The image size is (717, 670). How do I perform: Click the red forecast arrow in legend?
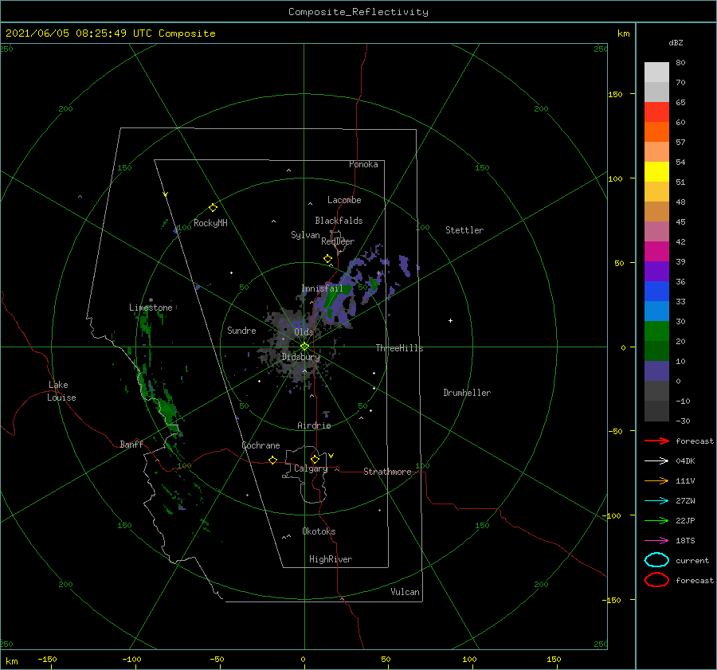point(656,441)
